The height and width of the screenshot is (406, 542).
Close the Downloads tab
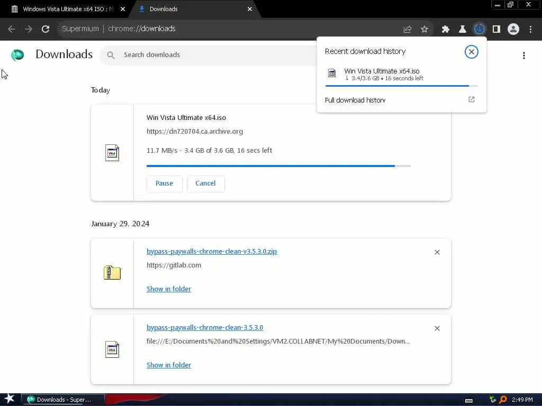pyautogui.click(x=250, y=10)
